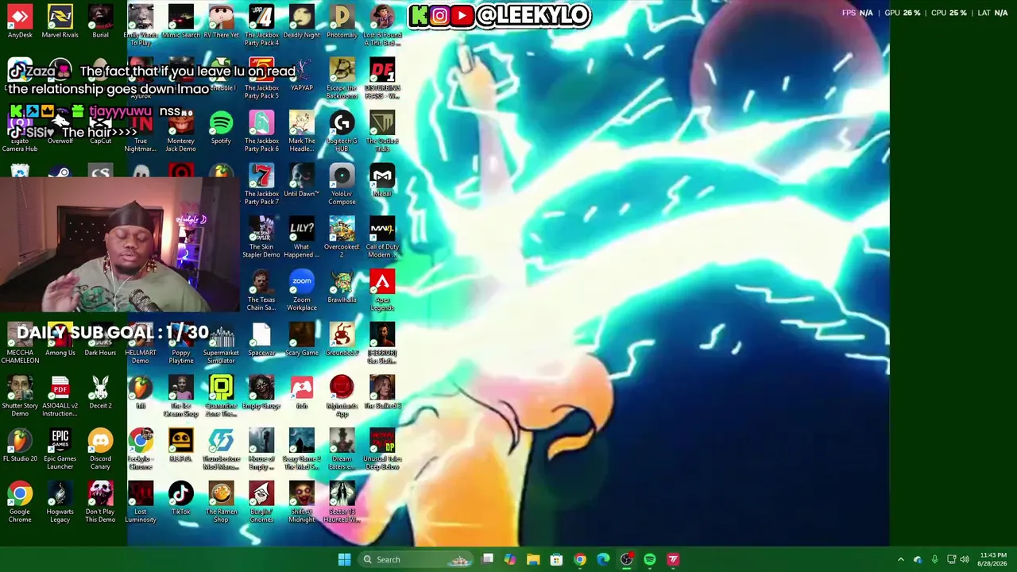
Task: Open Microsoft Store from the taskbar
Action: coord(556,559)
